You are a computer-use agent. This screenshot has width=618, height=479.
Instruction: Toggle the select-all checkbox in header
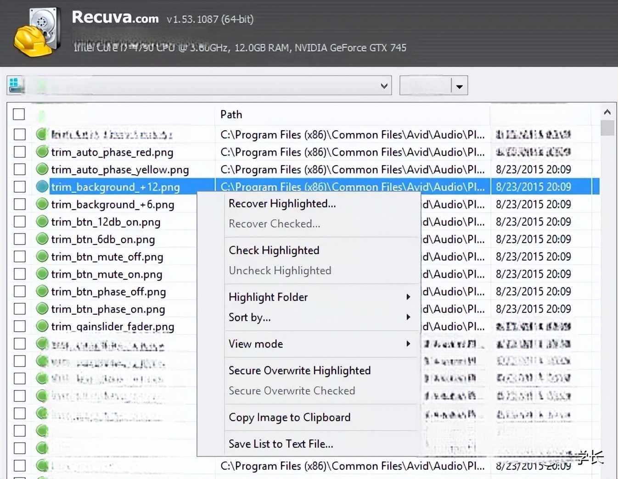pos(19,114)
